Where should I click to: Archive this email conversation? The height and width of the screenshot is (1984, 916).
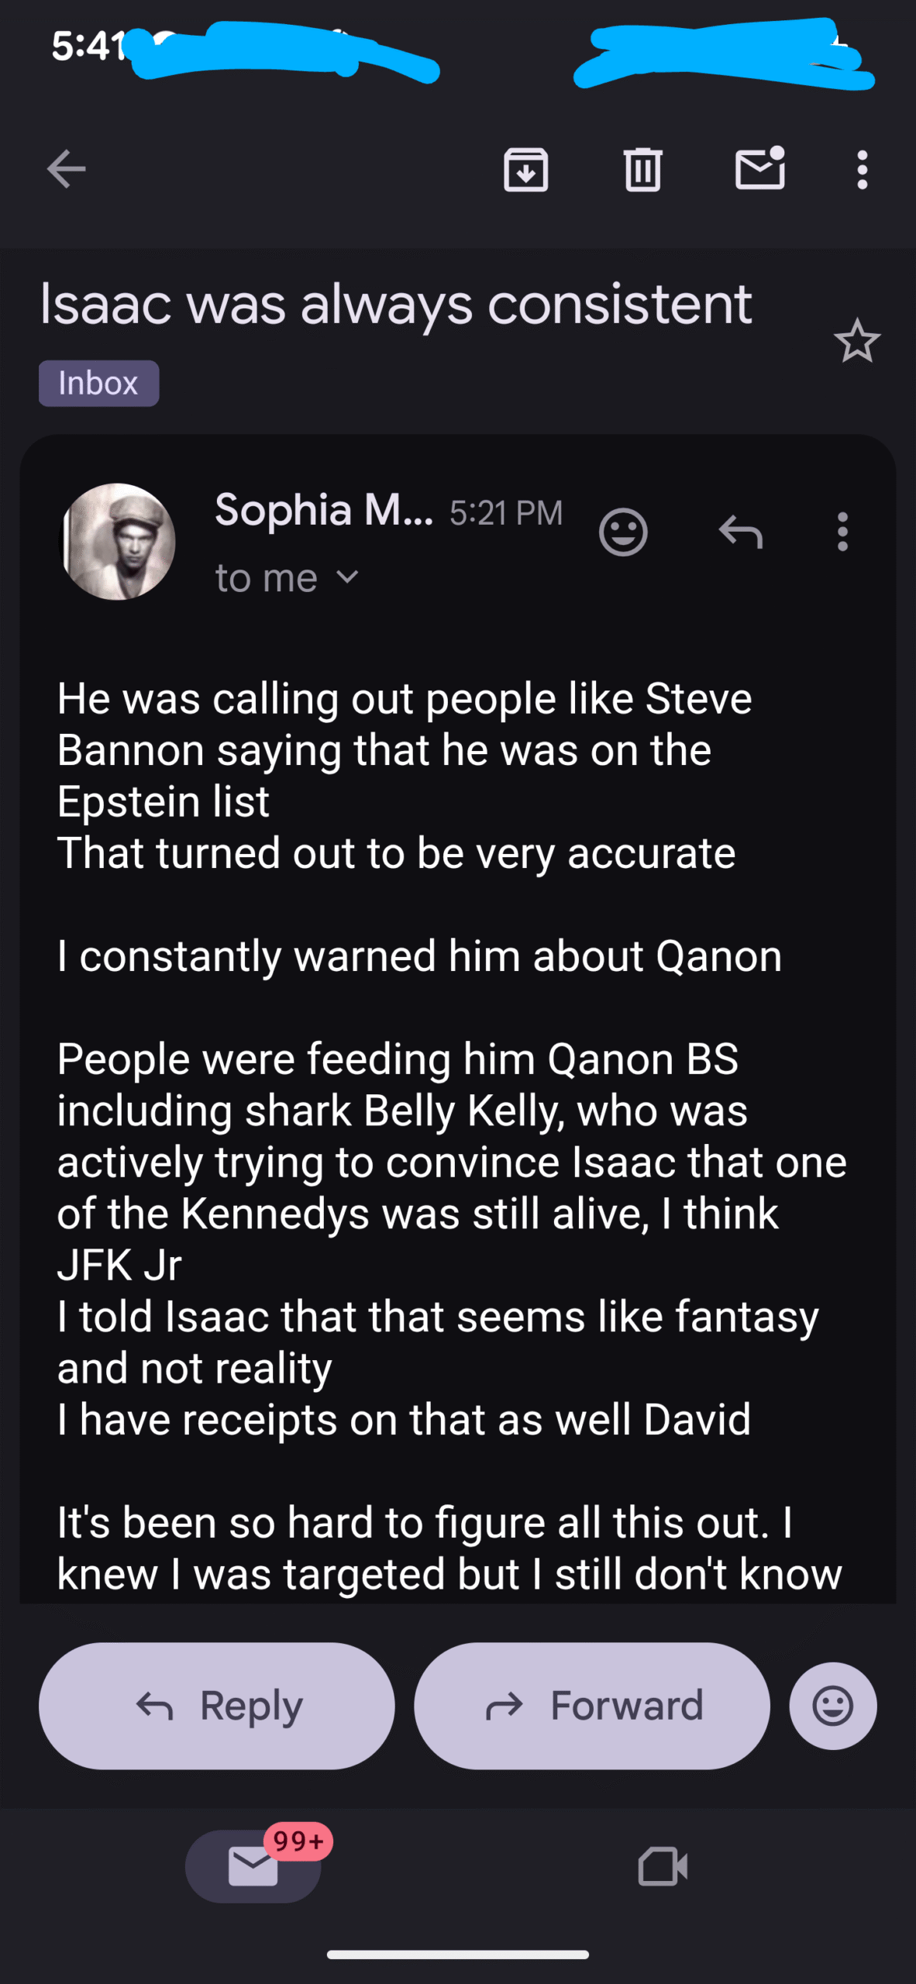(525, 169)
